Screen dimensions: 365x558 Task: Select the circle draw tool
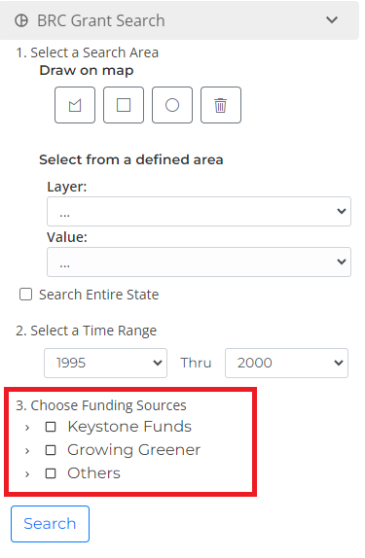coord(172,105)
